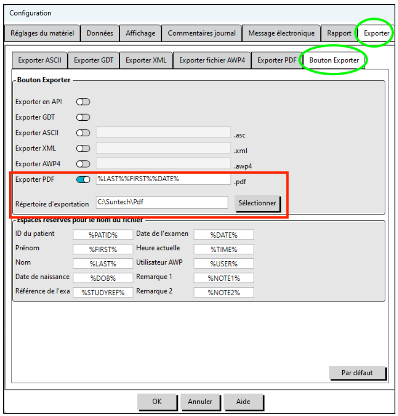Enable the Exporter ASCII toggle
398x416 pixels.
coord(83,133)
